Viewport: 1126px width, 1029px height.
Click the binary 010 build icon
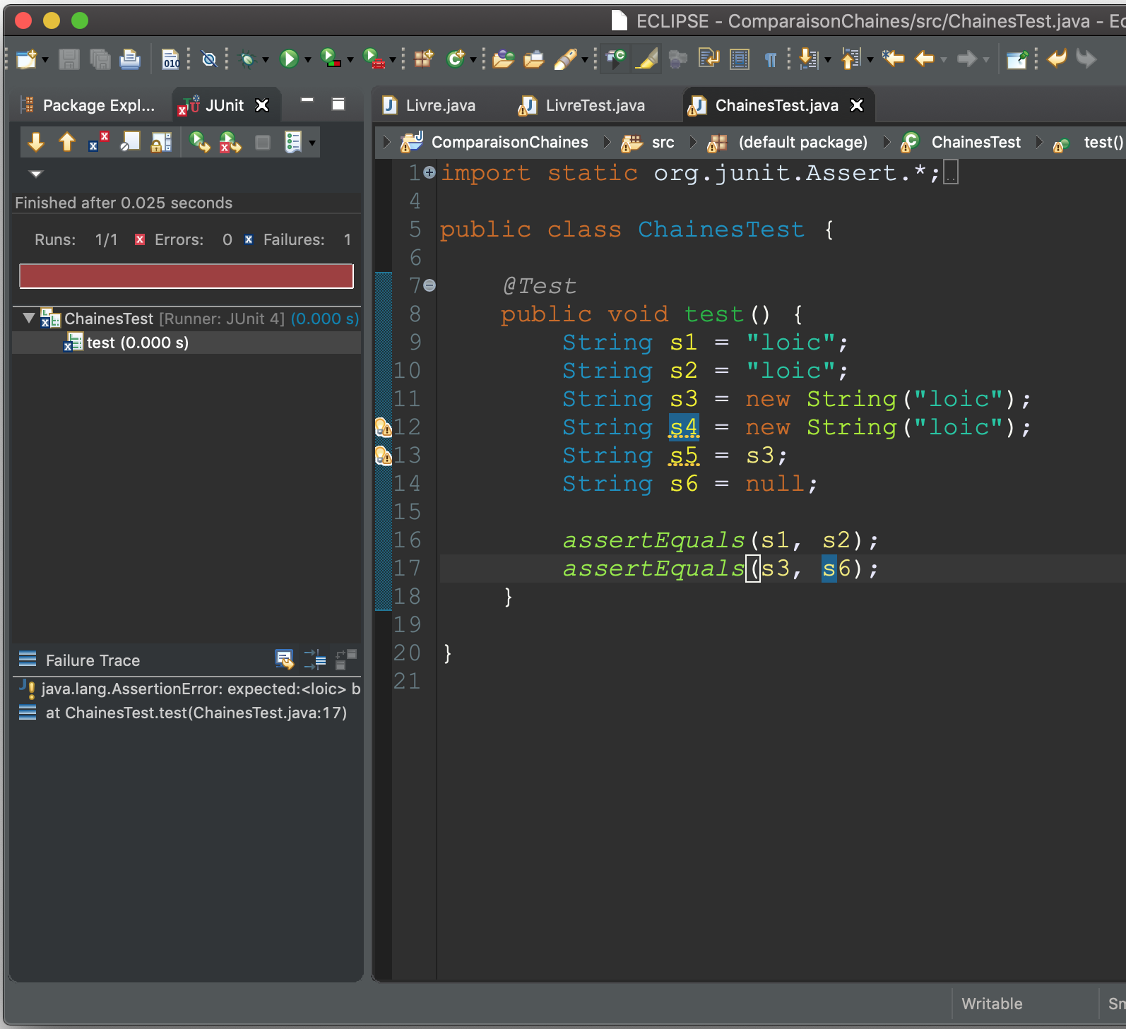pos(170,59)
